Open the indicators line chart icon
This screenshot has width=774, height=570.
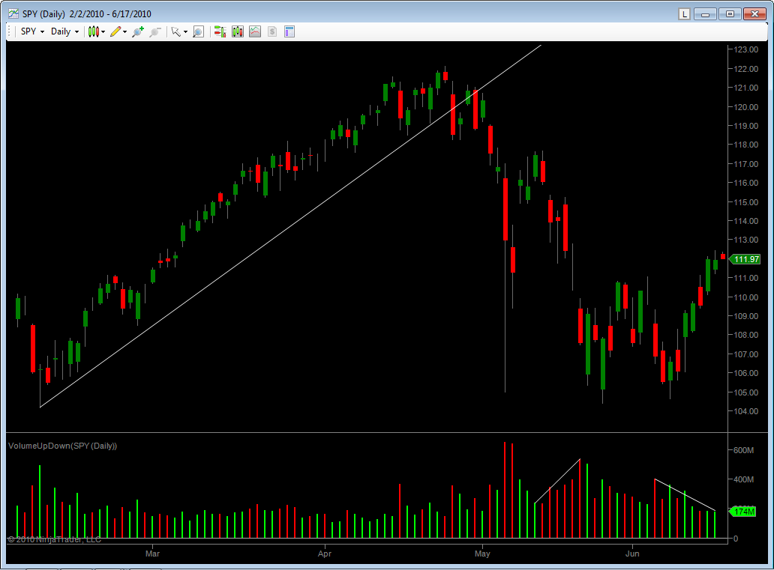pyautogui.click(x=255, y=31)
